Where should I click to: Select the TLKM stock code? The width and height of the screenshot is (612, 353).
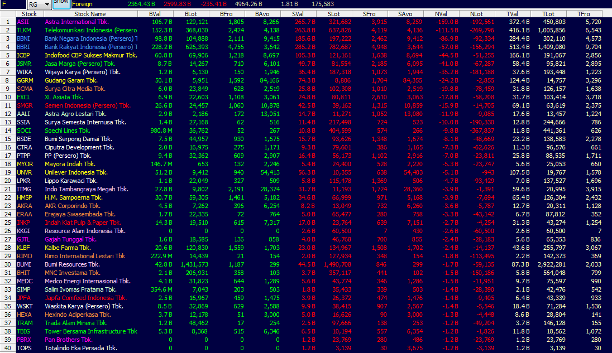[24, 30]
